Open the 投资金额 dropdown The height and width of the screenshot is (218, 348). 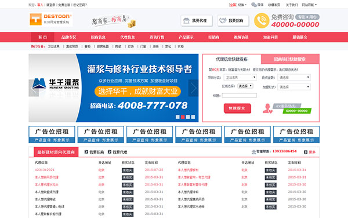coord(294,77)
